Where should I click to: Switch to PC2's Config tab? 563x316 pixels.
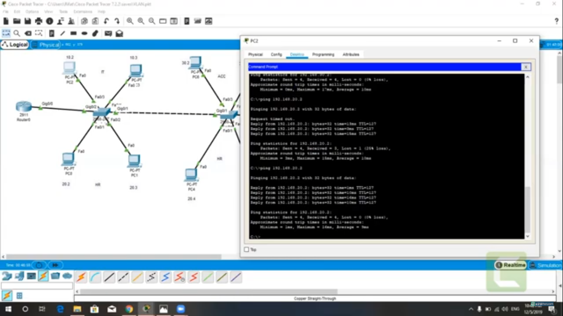[x=276, y=54]
